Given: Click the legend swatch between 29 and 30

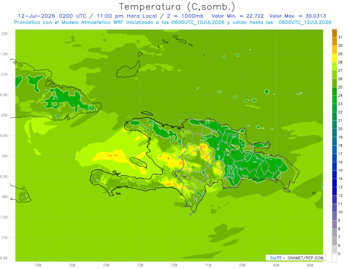Looking at the screenshot, I should [x=334, y=50].
